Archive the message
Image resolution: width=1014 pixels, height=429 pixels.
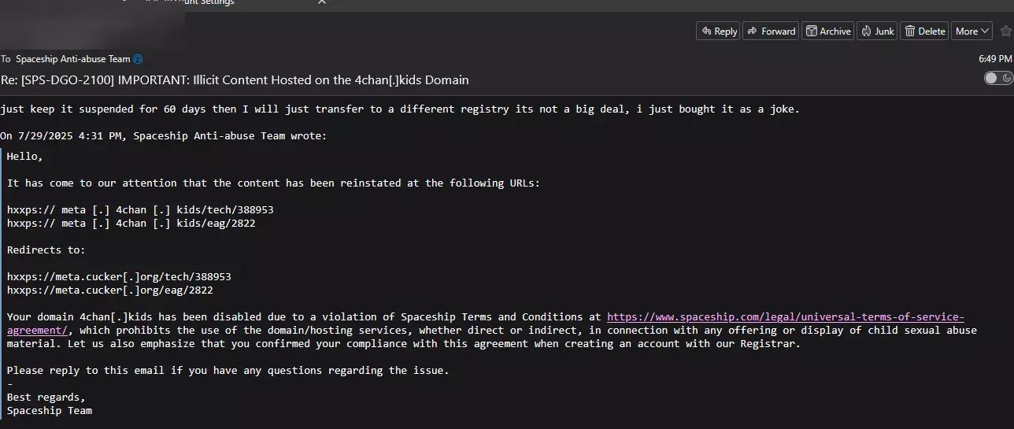point(827,31)
